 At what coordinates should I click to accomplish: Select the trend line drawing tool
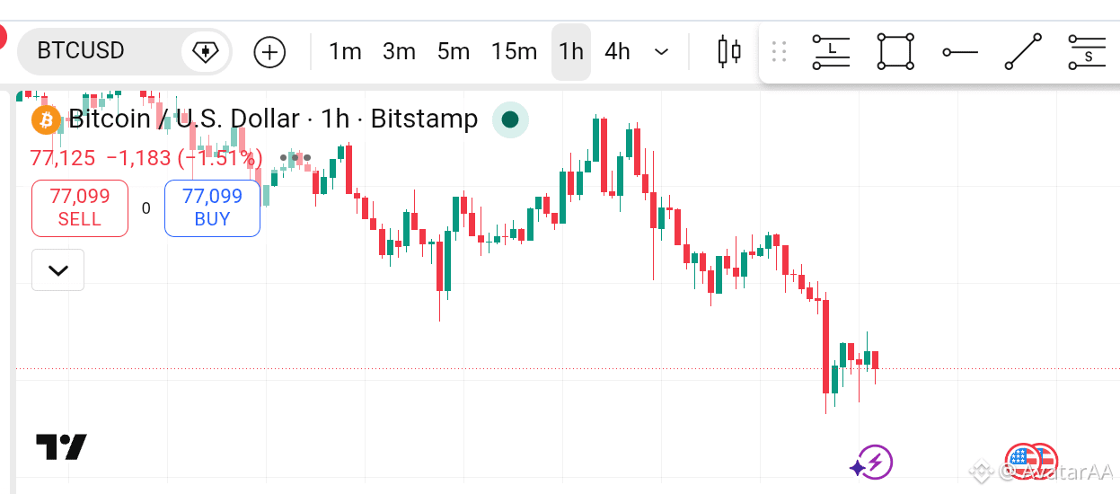point(1023,52)
